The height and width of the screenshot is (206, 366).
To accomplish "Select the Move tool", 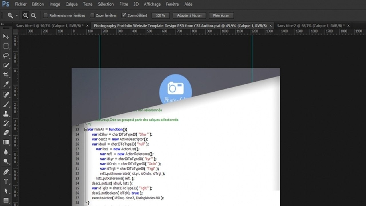I will (x=6, y=37).
